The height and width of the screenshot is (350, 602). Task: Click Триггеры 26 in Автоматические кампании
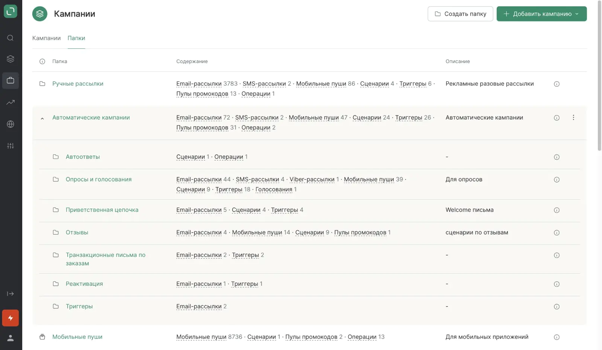coord(413,118)
